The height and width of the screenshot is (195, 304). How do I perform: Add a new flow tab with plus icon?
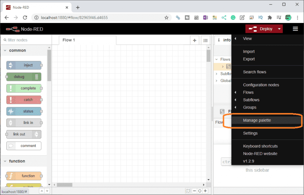pyautogui.click(x=194, y=40)
